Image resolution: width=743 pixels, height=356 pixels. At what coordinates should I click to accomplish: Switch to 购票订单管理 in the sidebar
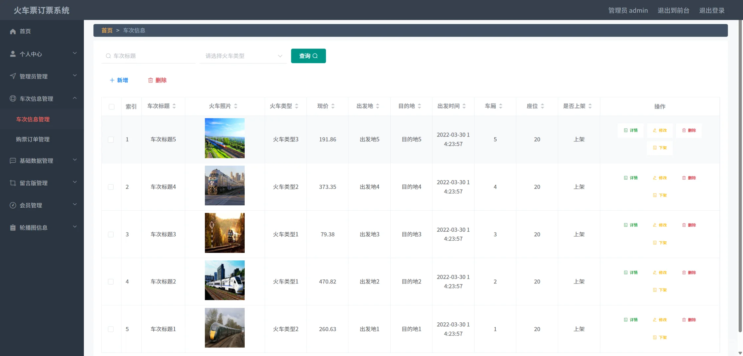click(32, 139)
